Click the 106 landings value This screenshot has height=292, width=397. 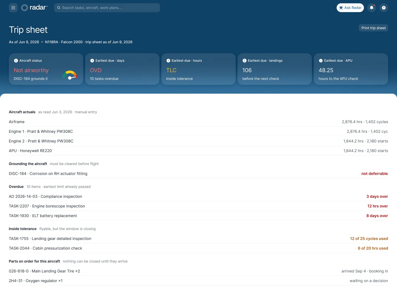247,70
